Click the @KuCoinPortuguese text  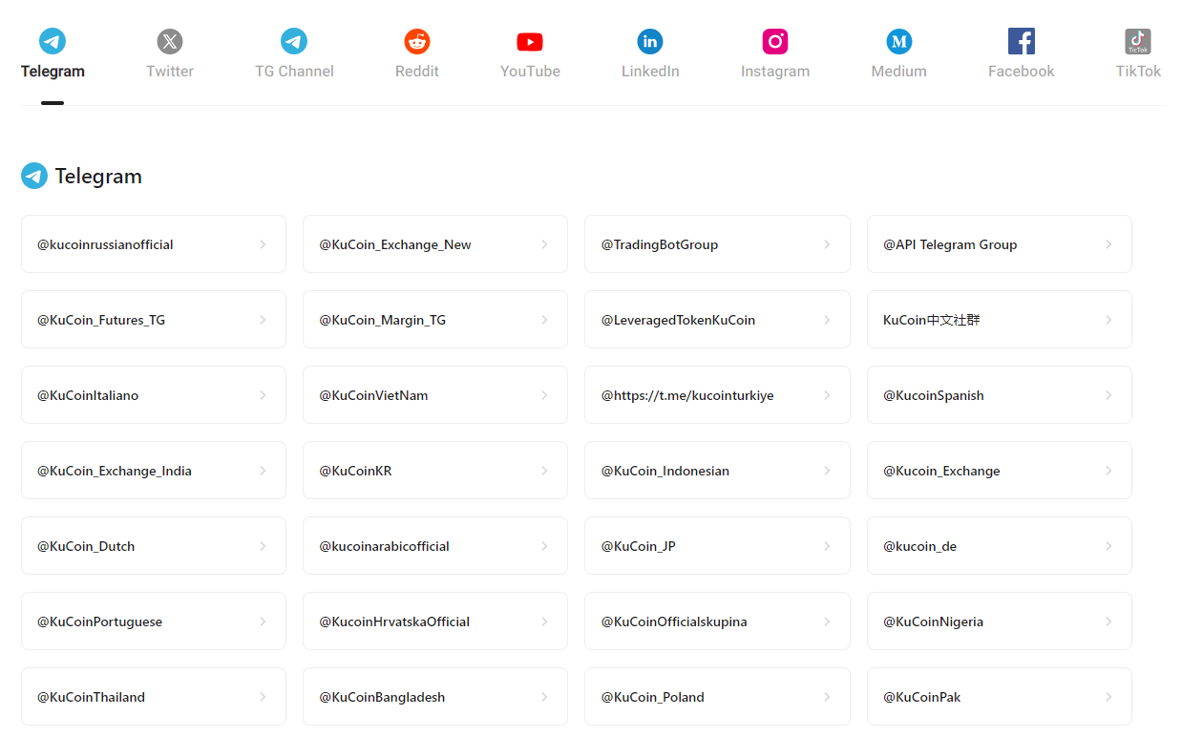(99, 621)
